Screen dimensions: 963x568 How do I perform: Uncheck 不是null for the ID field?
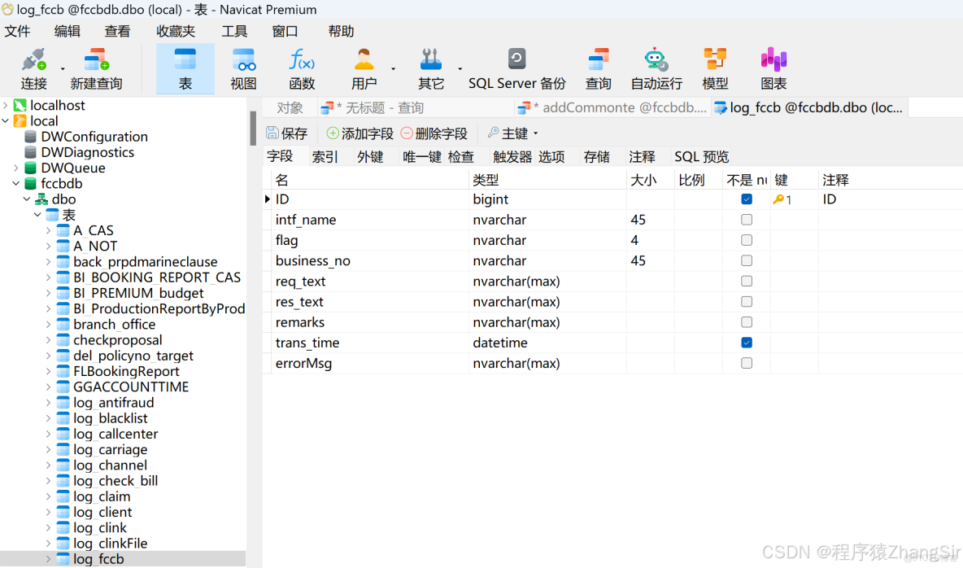(746, 199)
